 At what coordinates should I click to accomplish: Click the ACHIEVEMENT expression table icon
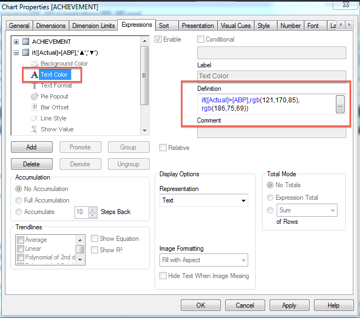(x=26, y=42)
